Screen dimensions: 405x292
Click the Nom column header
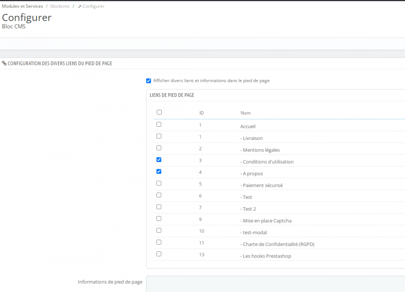[x=245, y=113]
